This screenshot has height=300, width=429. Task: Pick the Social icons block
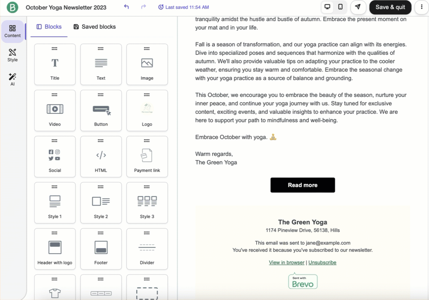55,157
